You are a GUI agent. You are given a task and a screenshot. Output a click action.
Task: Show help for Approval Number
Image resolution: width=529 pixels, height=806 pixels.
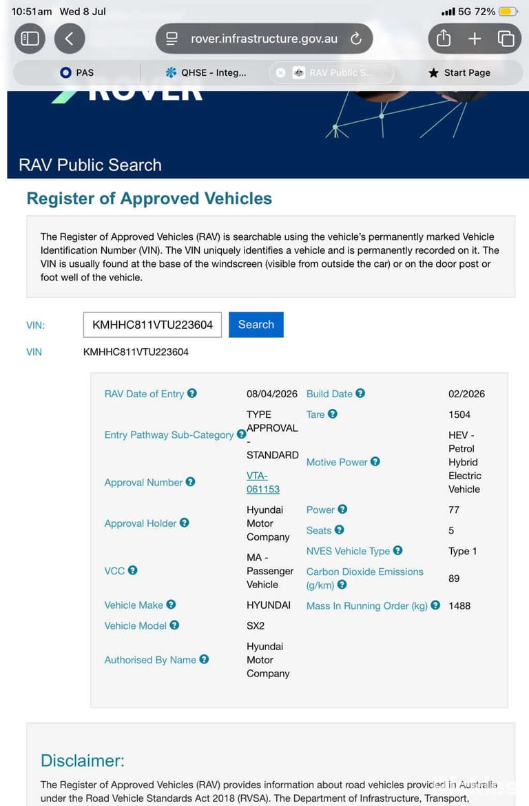click(191, 482)
